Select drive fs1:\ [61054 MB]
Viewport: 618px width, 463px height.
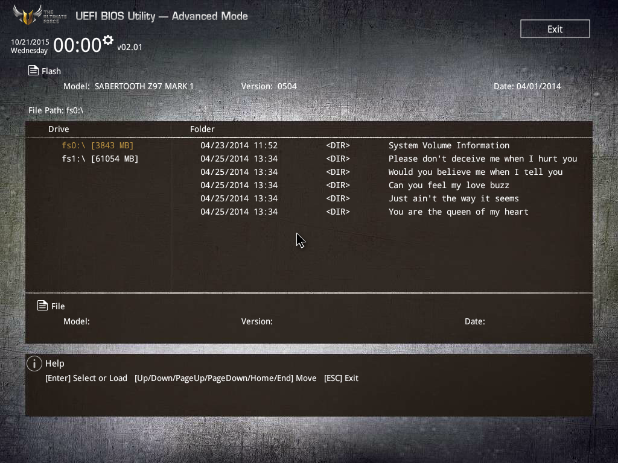pos(100,159)
